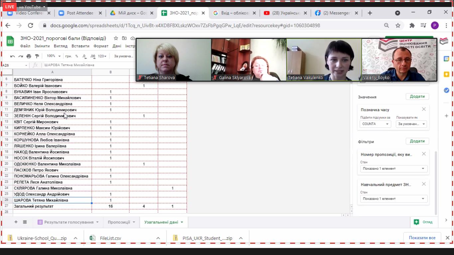Add a value with Значення Додати button
Image resolution: width=454 pixels, height=255 pixels.
(417, 96)
